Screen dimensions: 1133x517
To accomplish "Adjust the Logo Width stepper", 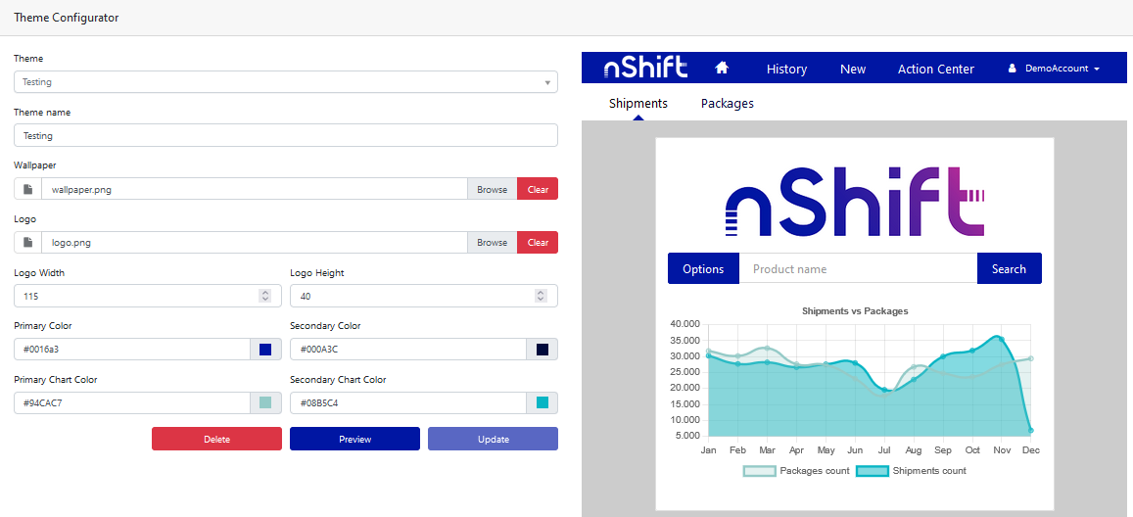I will pyautogui.click(x=264, y=296).
